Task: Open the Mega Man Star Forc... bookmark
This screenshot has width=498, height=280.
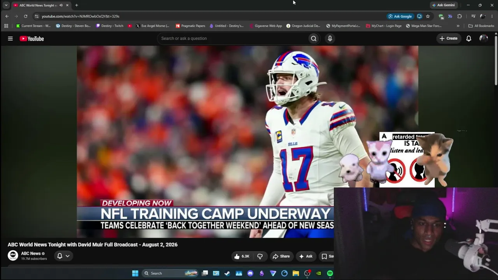Action: (424, 26)
